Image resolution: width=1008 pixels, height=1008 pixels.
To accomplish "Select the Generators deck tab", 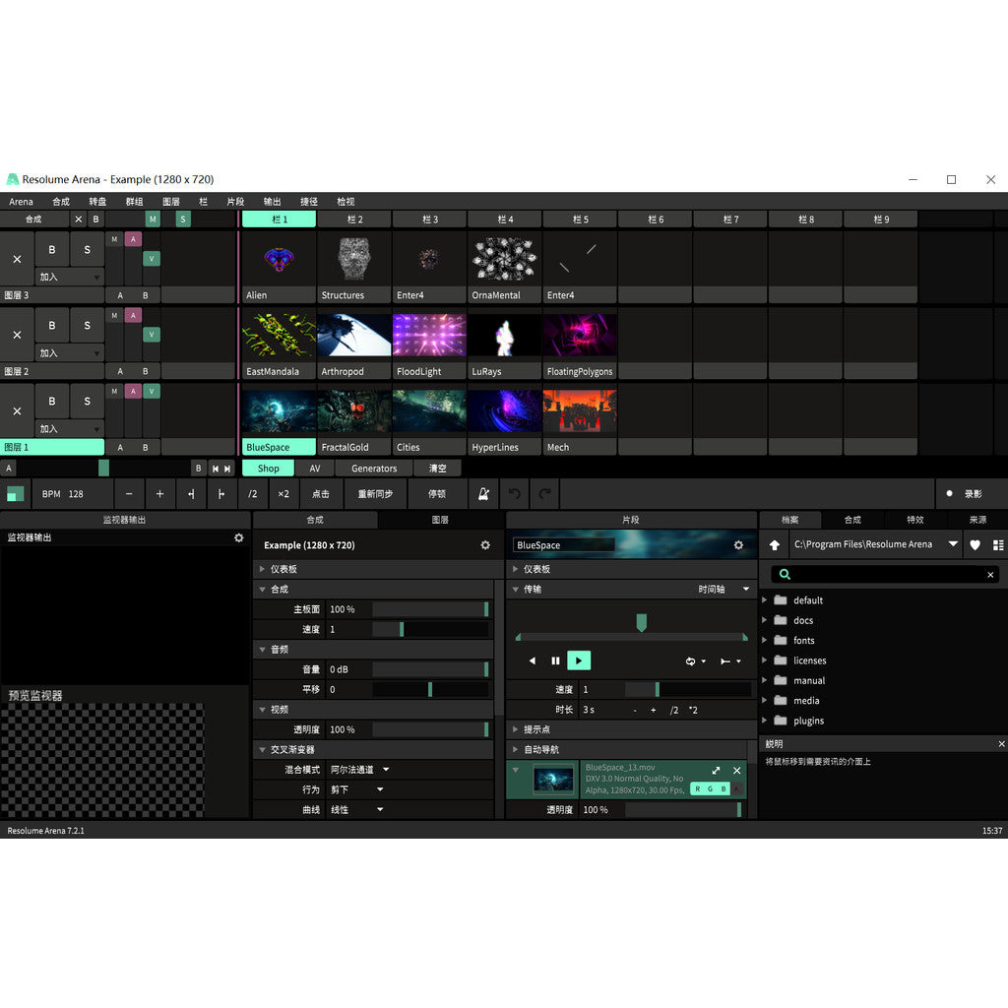I will 374,469.
